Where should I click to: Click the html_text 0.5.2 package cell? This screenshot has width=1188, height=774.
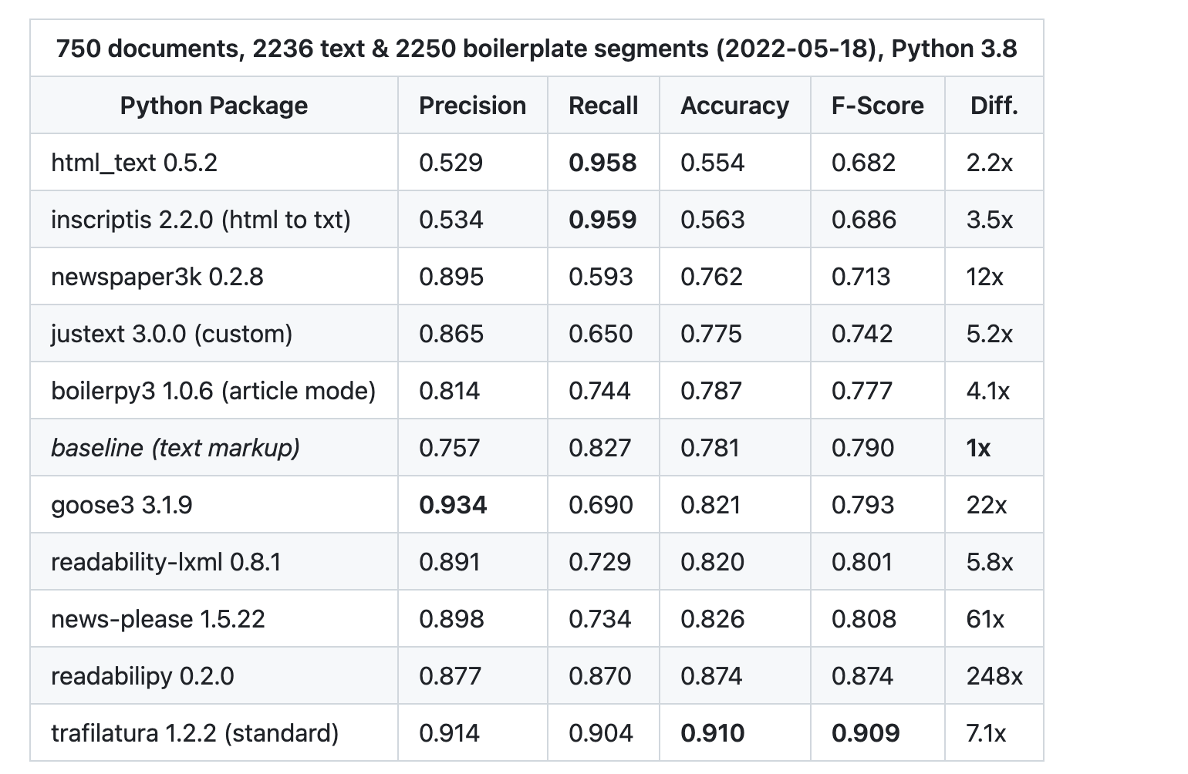pyautogui.click(x=134, y=163)
